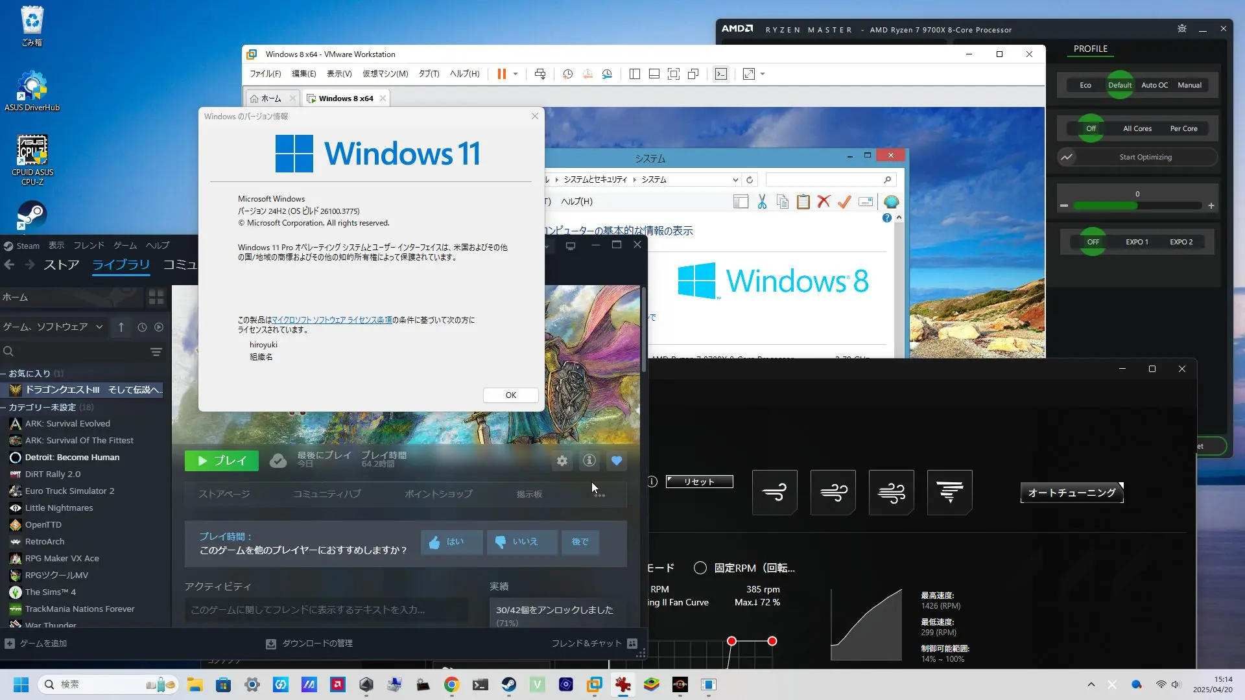Show or hide VMware library sidebar icon
Image resolution: width=1245 pixels, height=700 pixels.
635,74
